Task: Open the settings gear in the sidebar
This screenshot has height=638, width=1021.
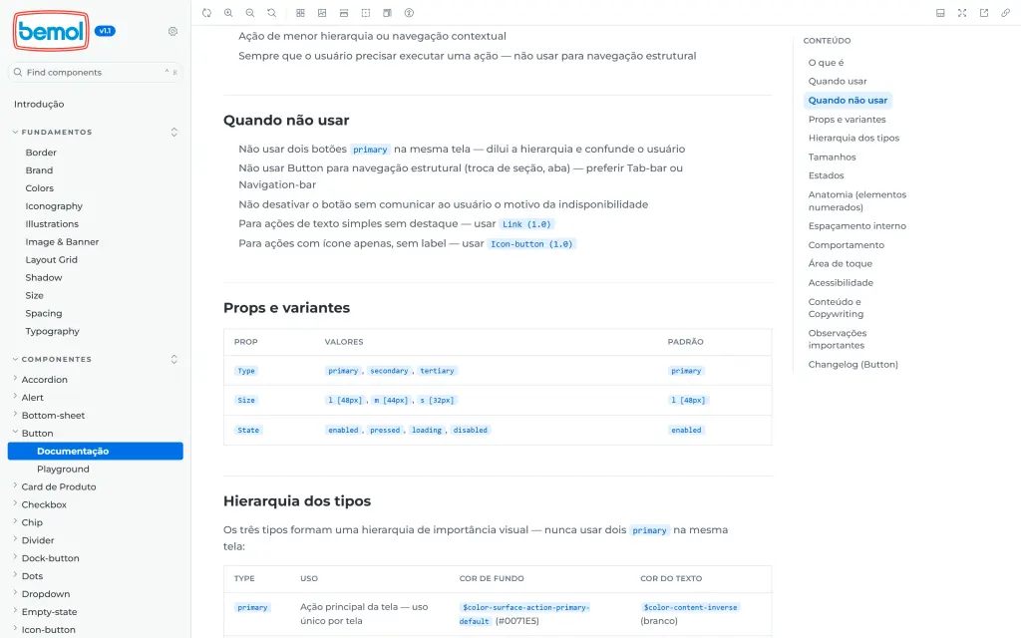Action: click(x=172, y=31)
